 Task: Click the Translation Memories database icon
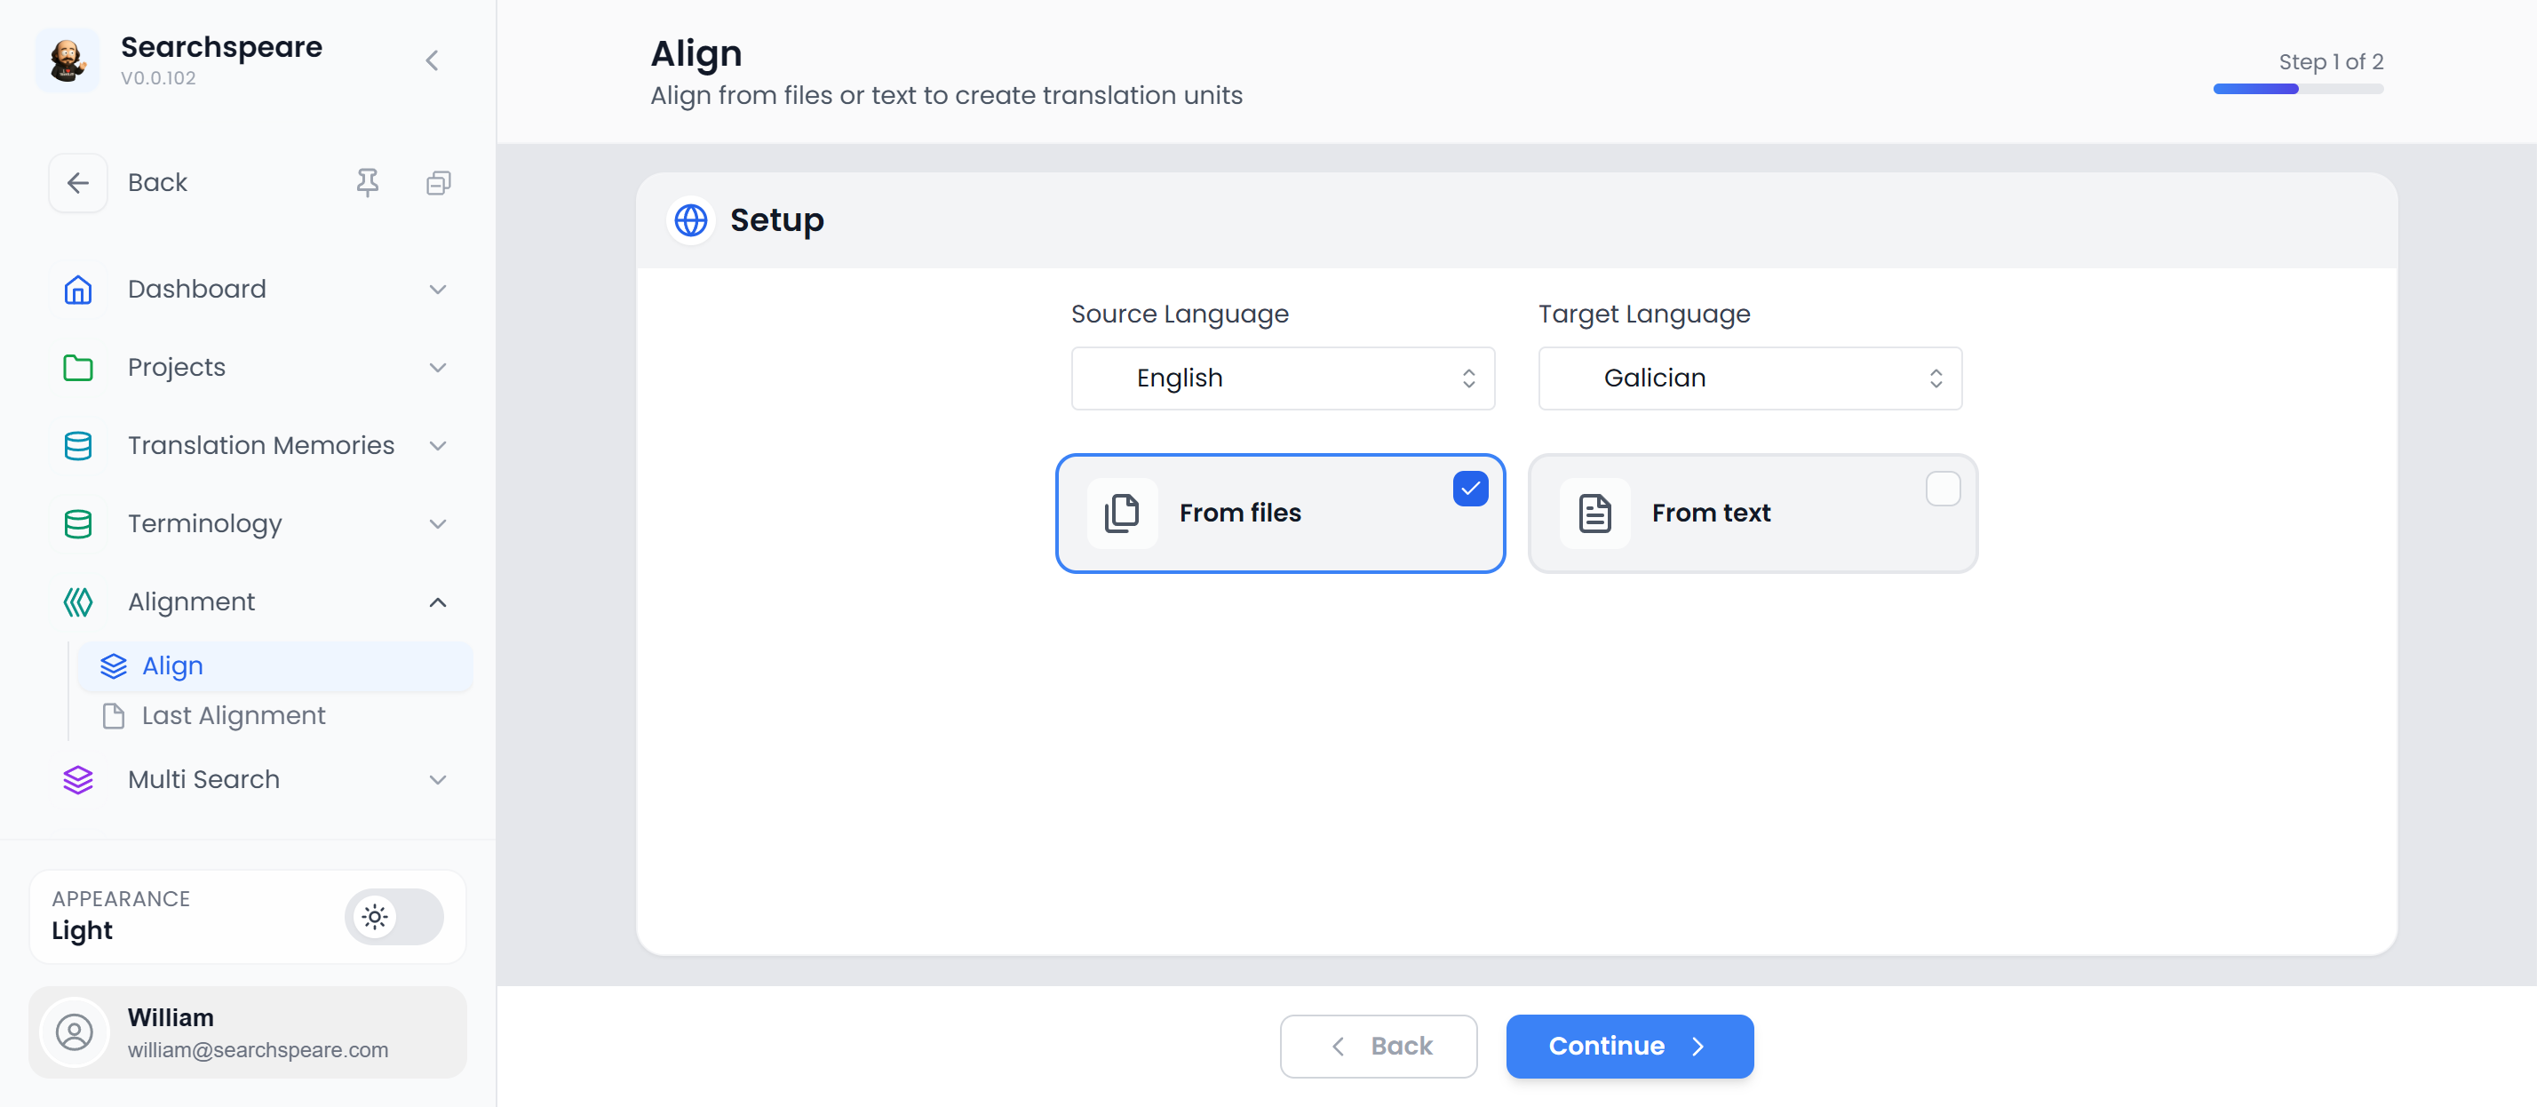tap(78, 445)
